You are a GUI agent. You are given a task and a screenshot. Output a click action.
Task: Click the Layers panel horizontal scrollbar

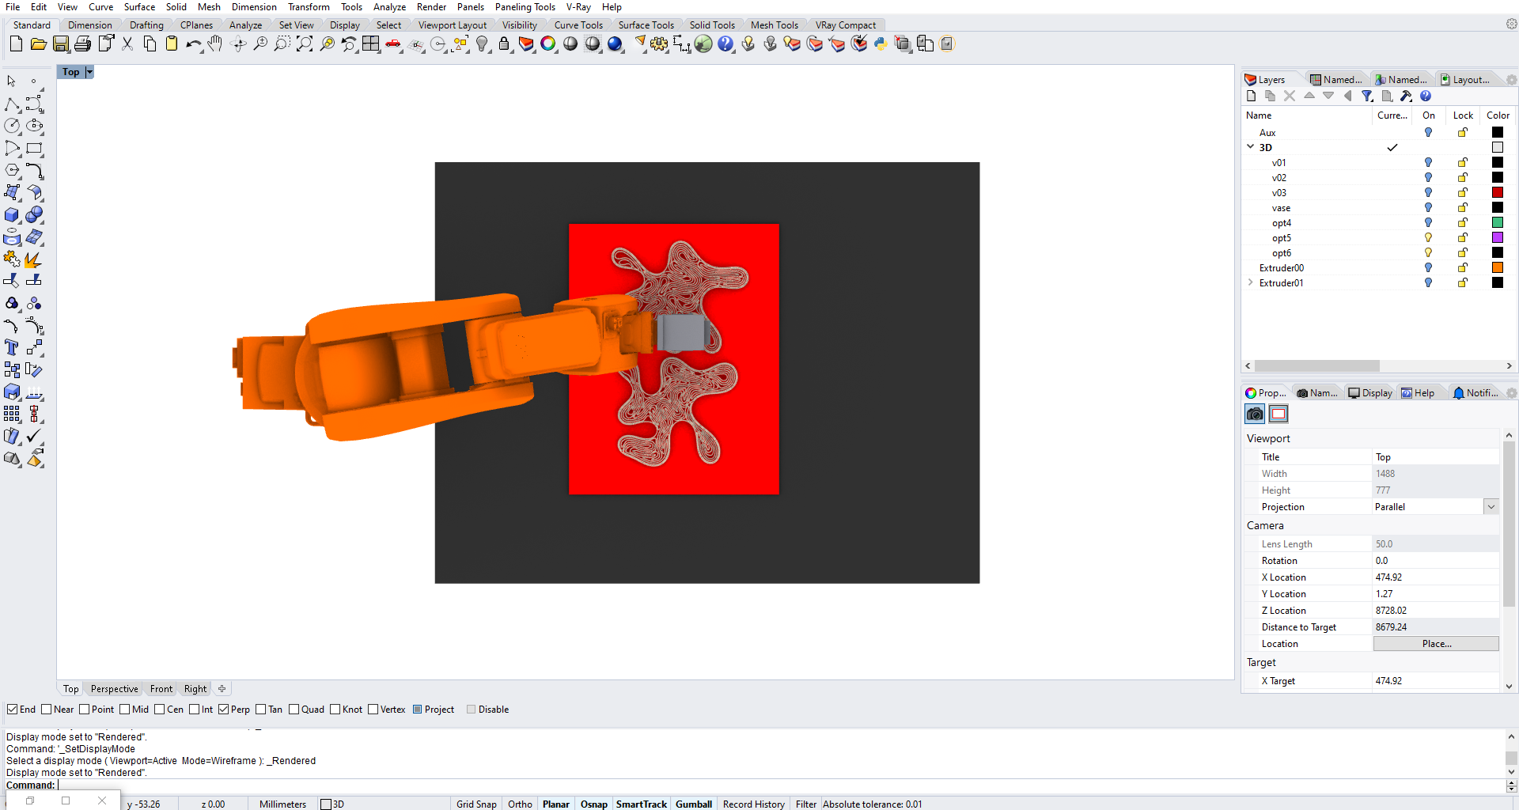[1317, 366]
